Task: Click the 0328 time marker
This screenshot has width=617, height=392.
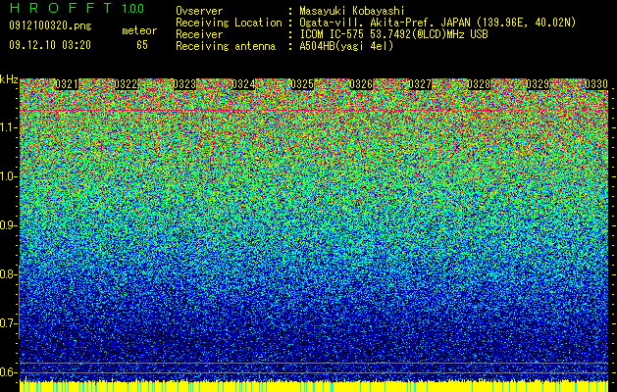Action: pos(479,84)
